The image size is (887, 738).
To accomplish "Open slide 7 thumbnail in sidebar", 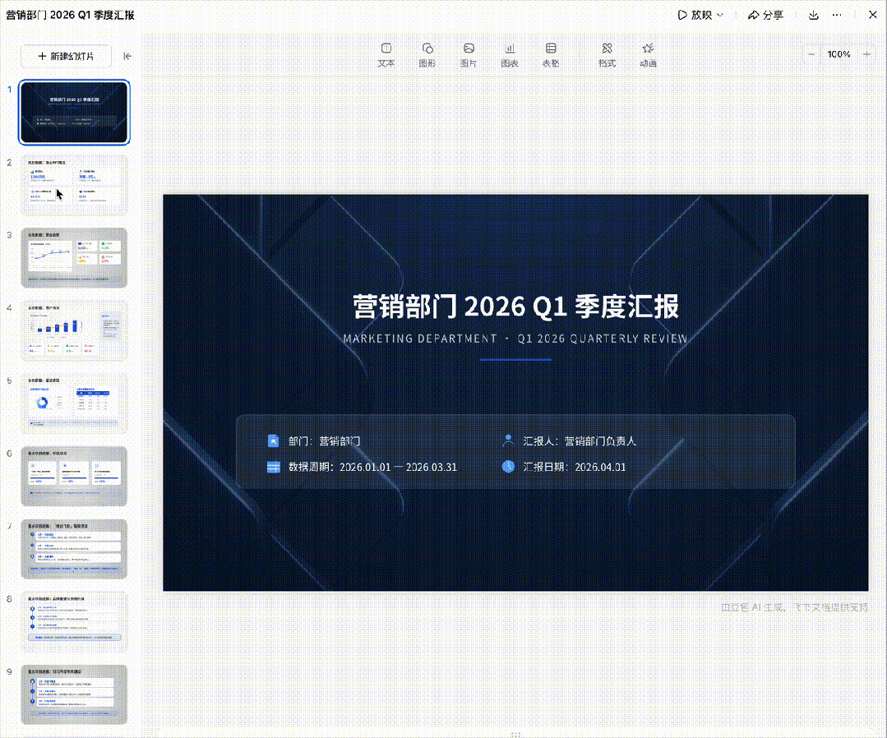I will pos(74,549).
